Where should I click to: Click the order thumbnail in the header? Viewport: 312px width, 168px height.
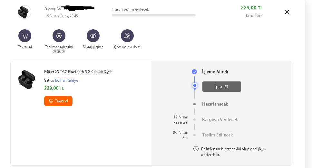pyautogui.click(x=24, y=12)
